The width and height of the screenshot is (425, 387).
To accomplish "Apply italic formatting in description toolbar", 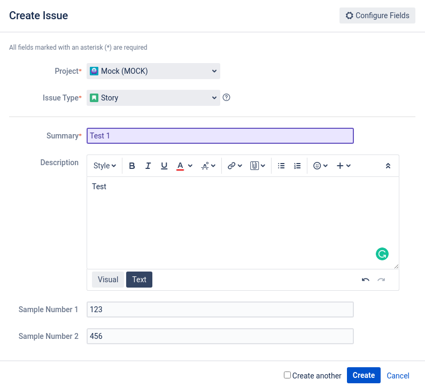I will [148, 166].
